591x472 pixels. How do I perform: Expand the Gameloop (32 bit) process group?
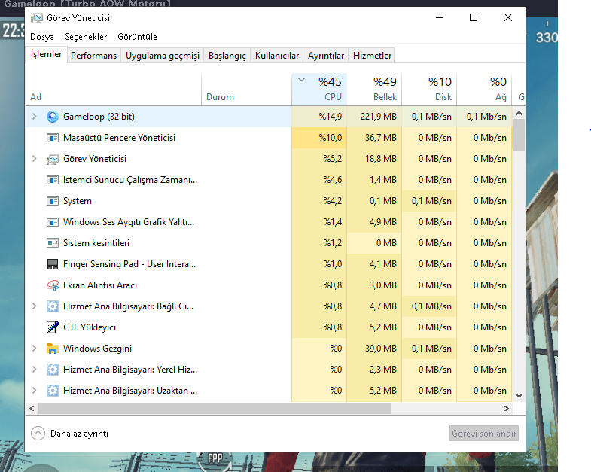(x=35, y=117)
